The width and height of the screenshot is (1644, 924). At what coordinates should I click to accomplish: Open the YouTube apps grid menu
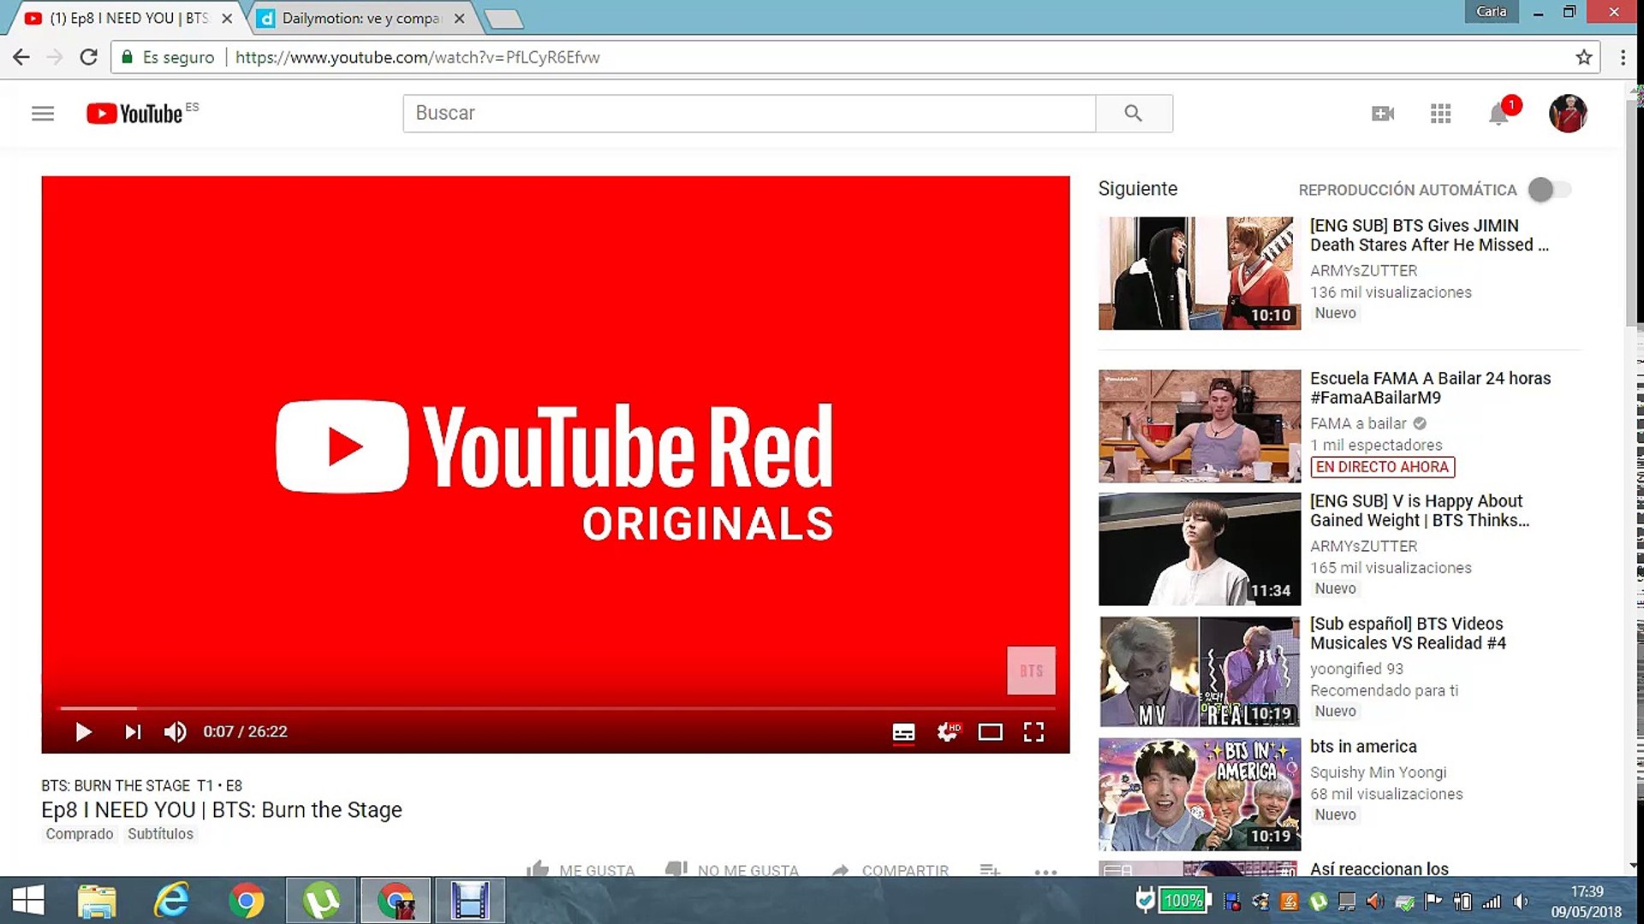(1440, 114)
